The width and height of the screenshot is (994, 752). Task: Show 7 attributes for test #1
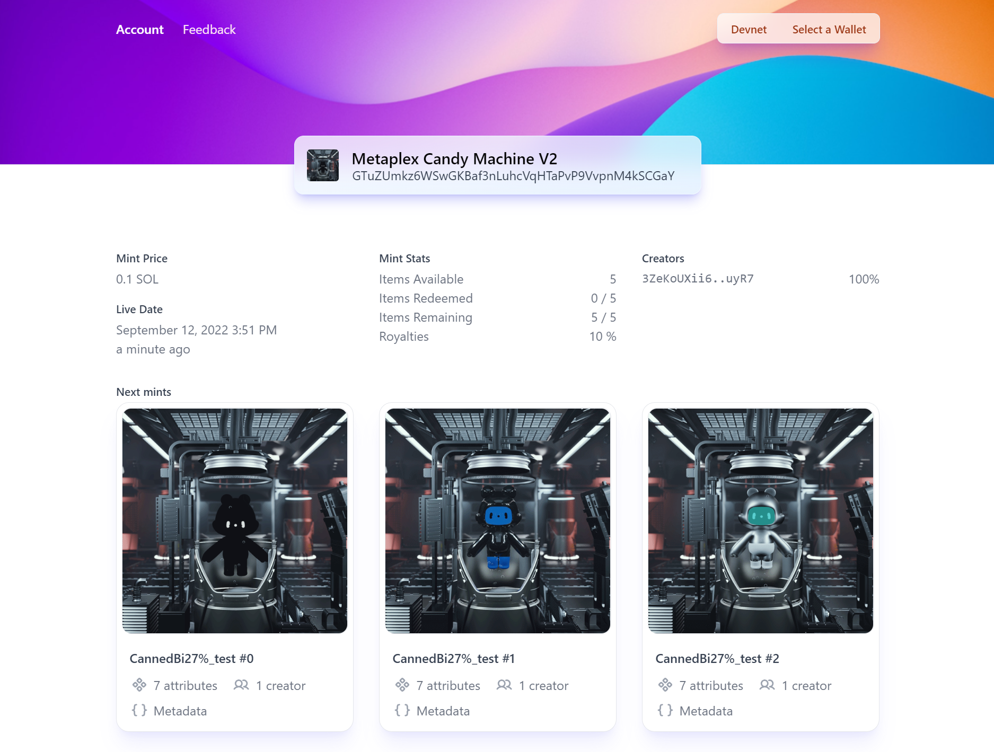tap(448, 686)
